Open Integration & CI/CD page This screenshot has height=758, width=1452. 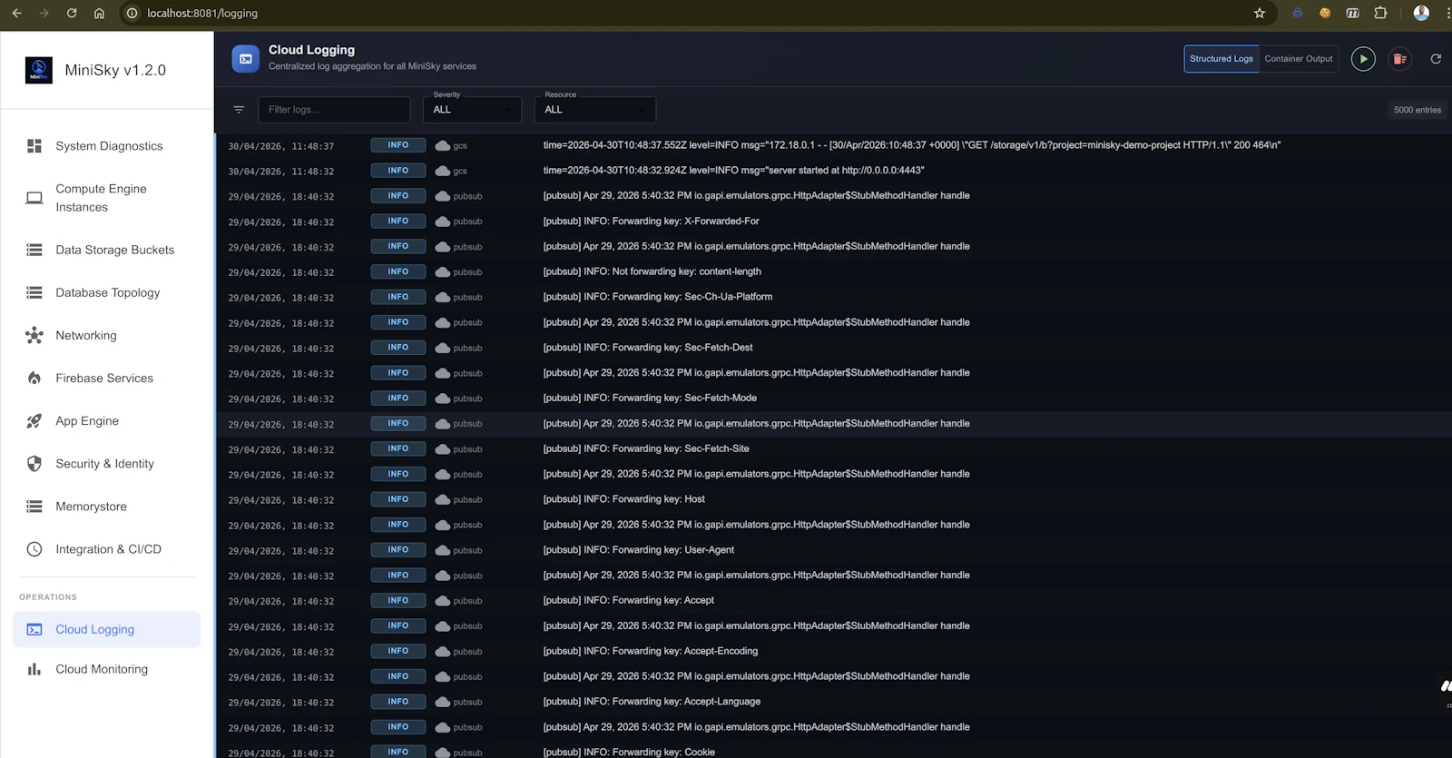(x=107, y=549)
